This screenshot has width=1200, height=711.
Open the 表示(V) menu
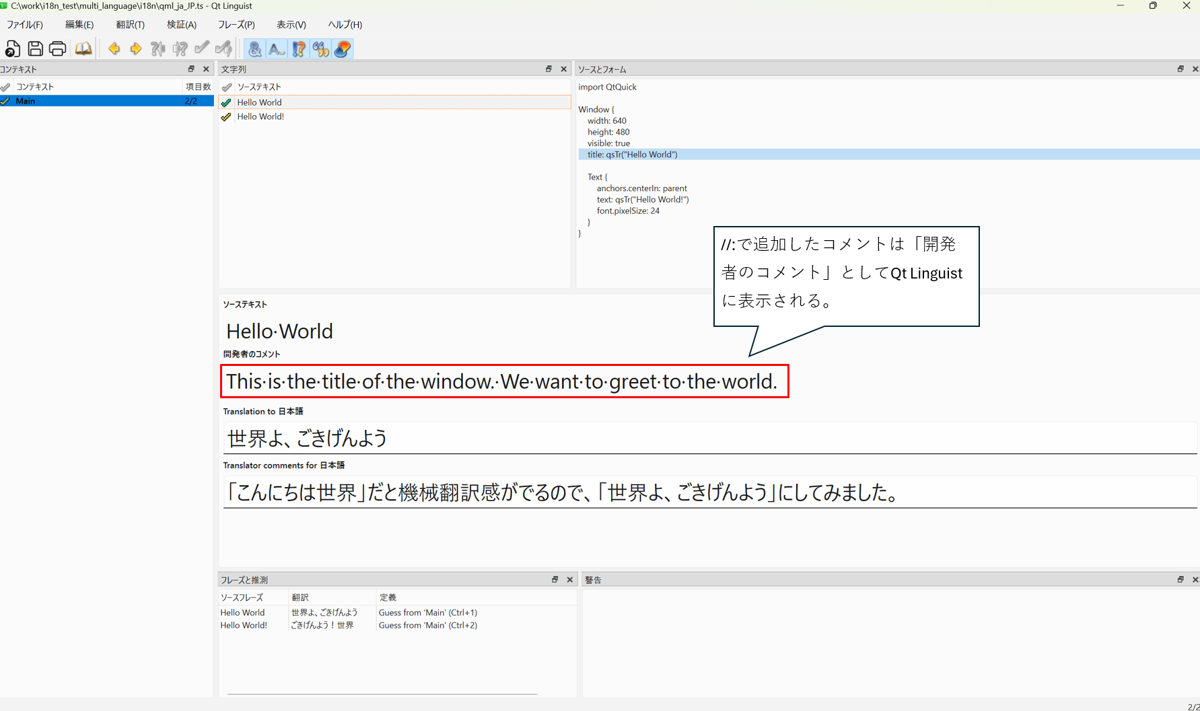pyautogui.click(x=291, y=25)
